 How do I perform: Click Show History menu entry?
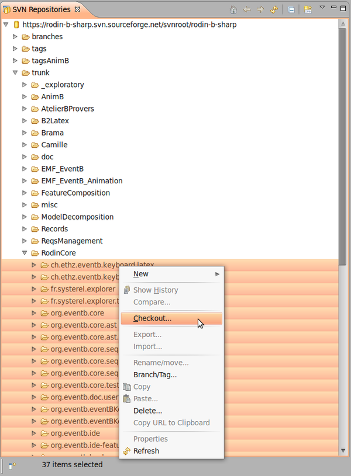point(171,290)
